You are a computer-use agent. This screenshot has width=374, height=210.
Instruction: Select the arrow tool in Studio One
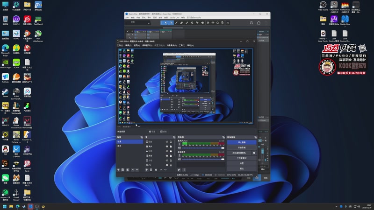(x=165, y=22)
